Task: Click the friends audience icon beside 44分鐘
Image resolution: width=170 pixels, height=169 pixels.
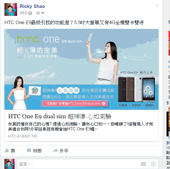Action: [38, 13]
